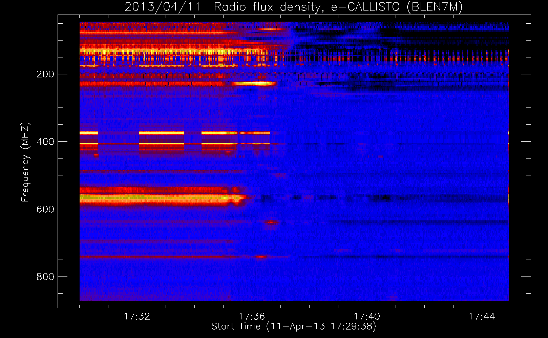Screen dimensions: 548x338
Task: Click the 600 frequency tick label
Action: click(45, 209)
